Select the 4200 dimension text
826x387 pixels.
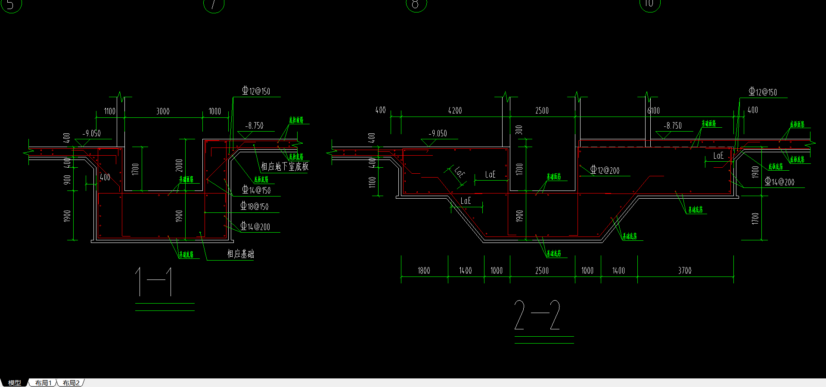click(x=455, y=111)
